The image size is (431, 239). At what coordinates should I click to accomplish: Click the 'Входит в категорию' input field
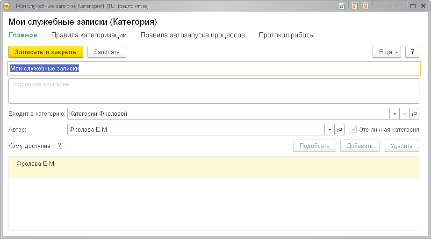229,114
